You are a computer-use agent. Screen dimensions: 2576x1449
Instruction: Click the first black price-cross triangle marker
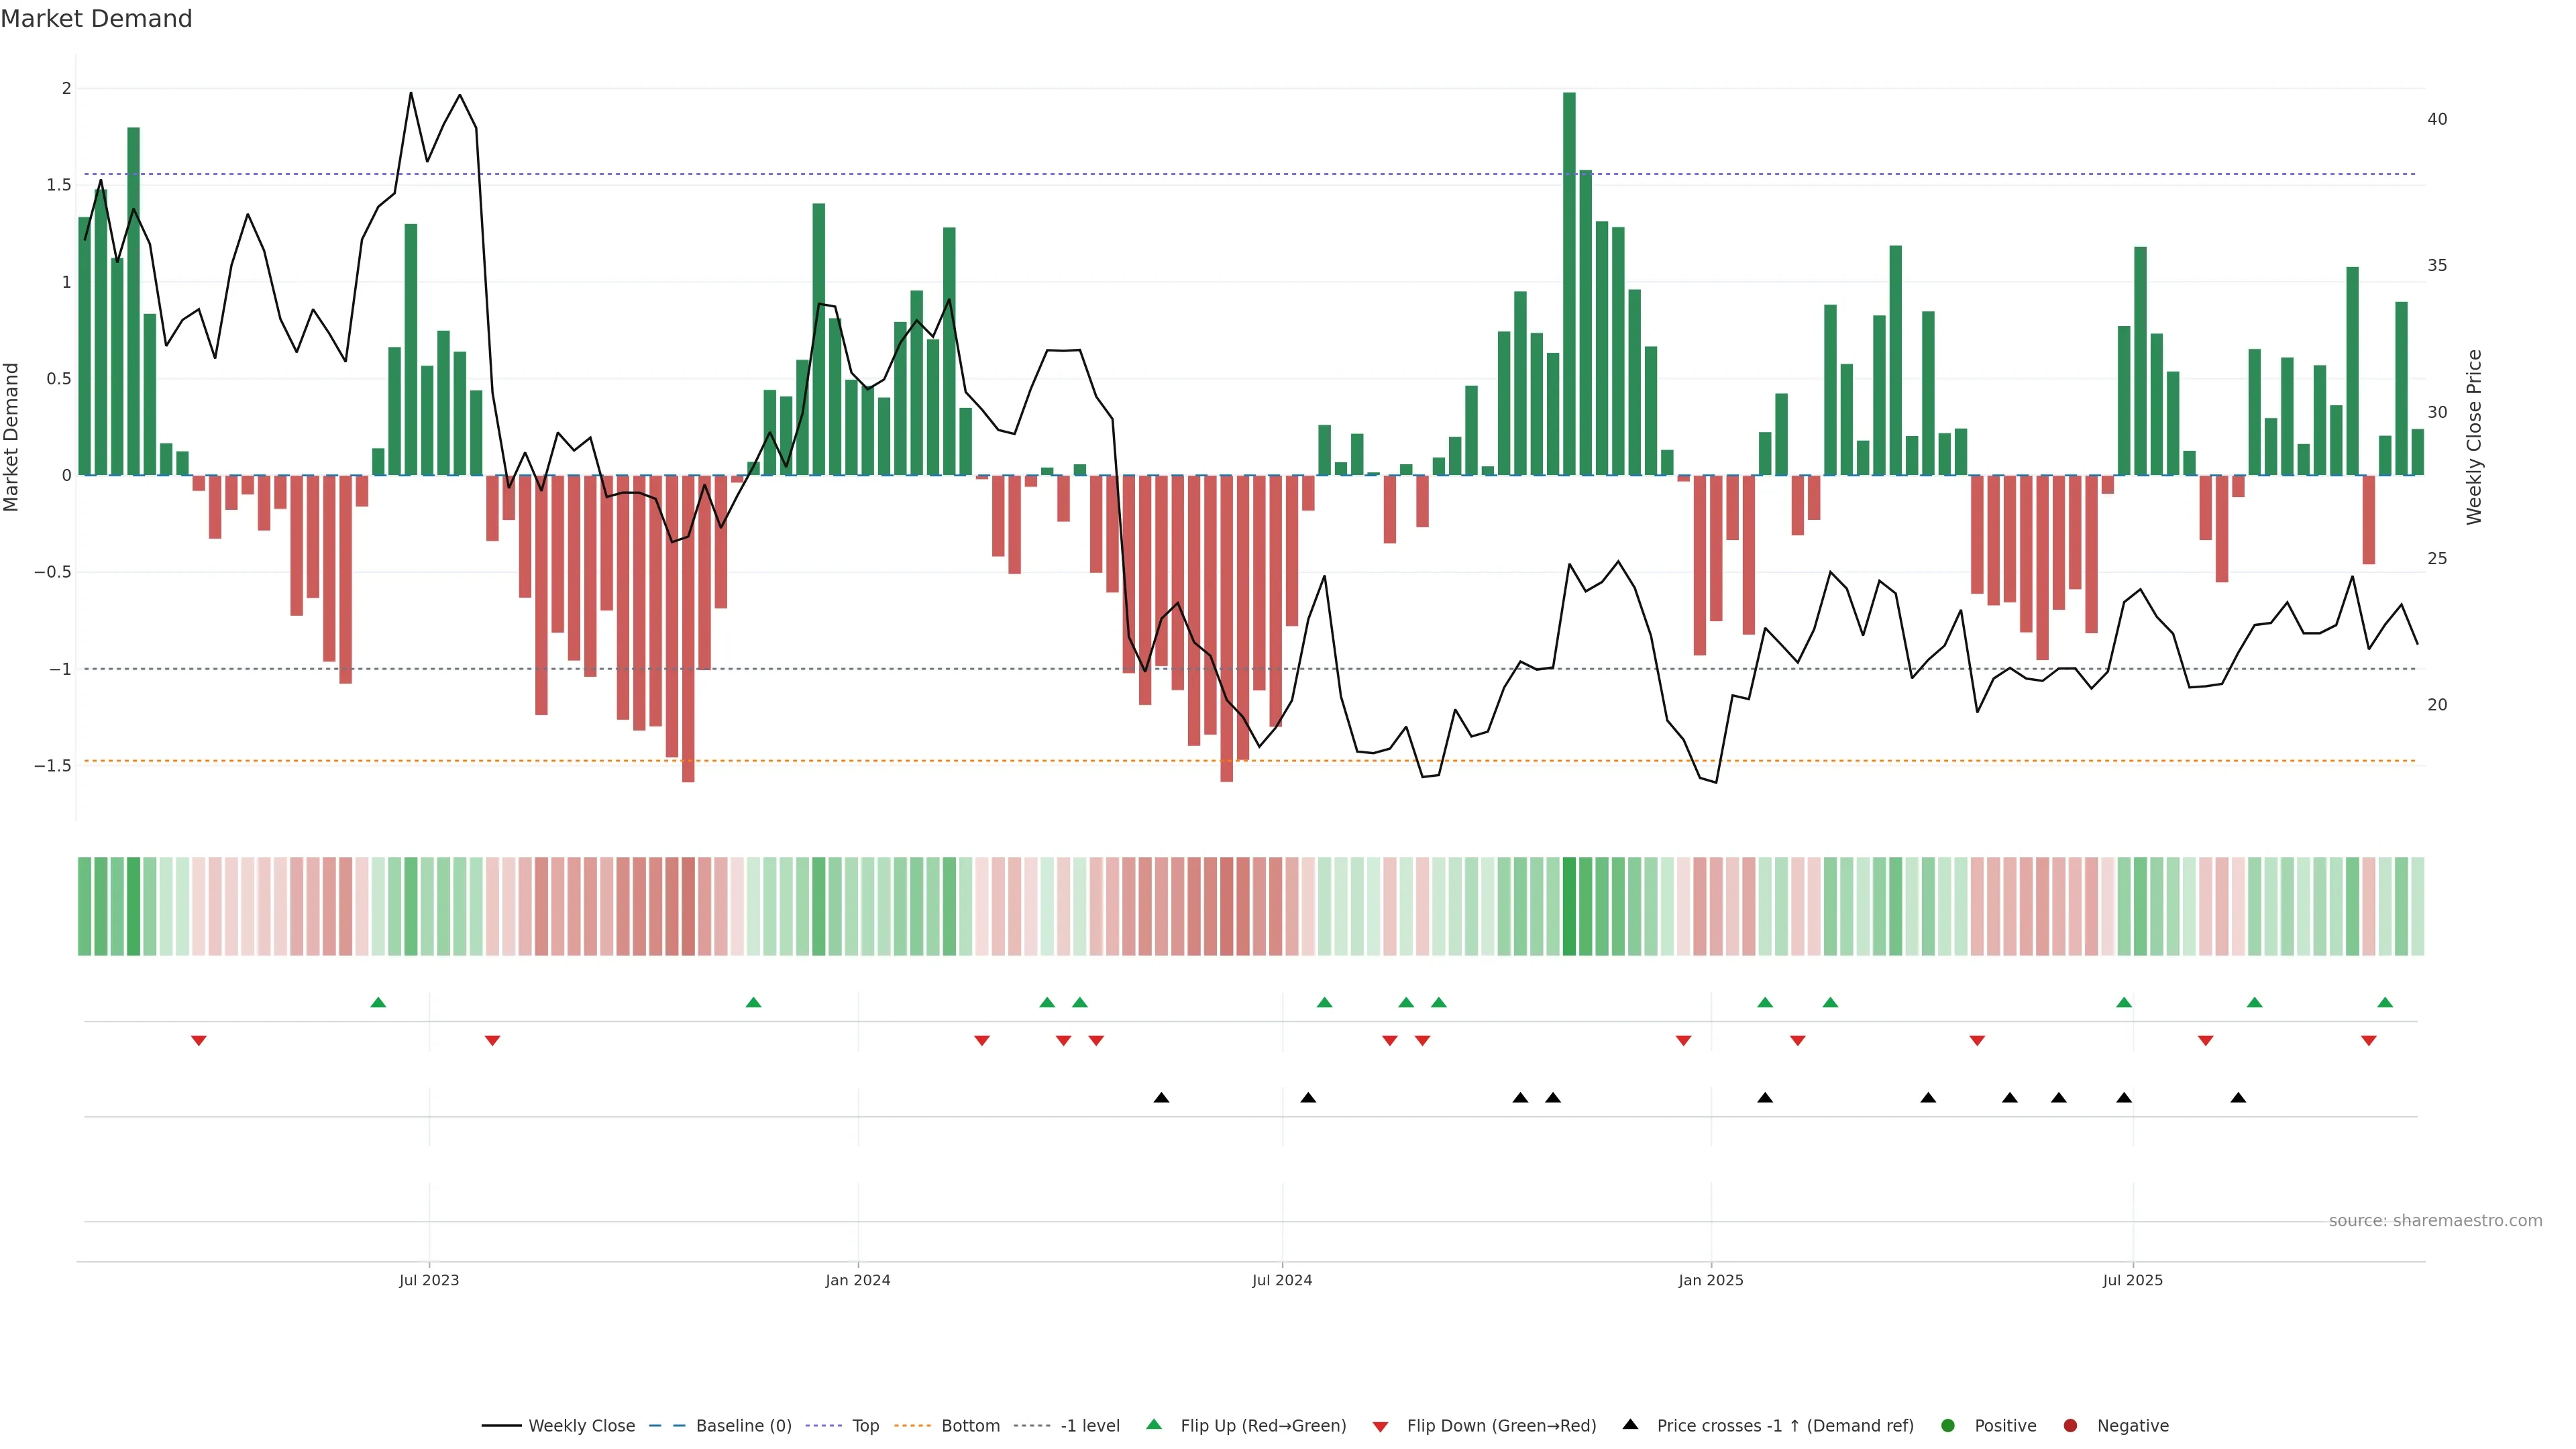(1161, 1098)
